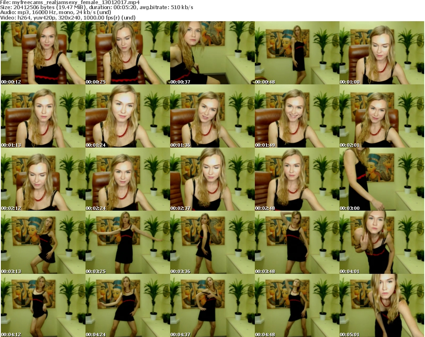Select the thumbnail at 00:01:49
Viewport: 425px width, 337px height.
pyautogui.click(x=297, y=116)
